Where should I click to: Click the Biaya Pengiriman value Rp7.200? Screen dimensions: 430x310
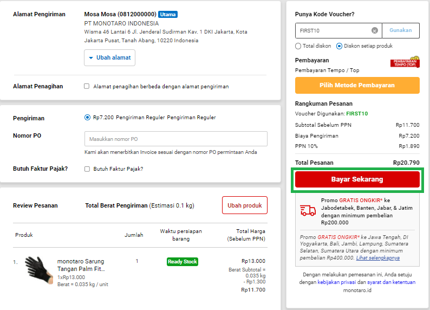click(x=409, y=136)
